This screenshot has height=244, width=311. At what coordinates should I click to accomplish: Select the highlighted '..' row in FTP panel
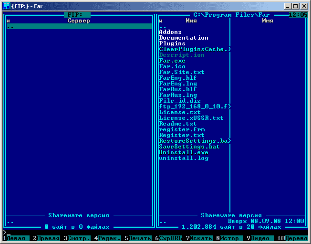(79, 26)
